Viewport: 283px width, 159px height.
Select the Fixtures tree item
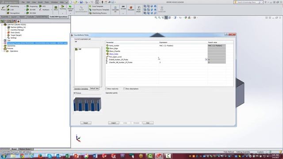coord(8,49)
